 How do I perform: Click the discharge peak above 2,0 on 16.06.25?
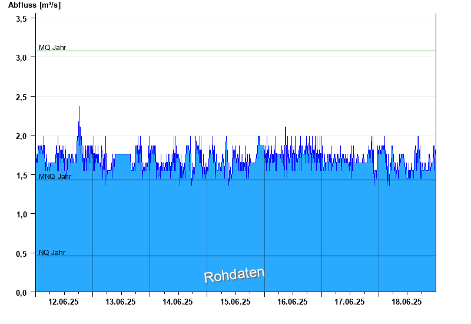click(x=286, y=127)
